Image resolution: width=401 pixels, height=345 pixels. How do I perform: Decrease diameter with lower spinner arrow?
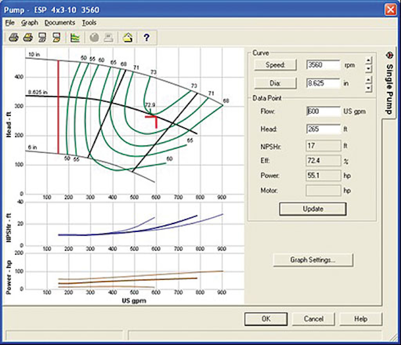pyautogui.click(x=368, y=88)
